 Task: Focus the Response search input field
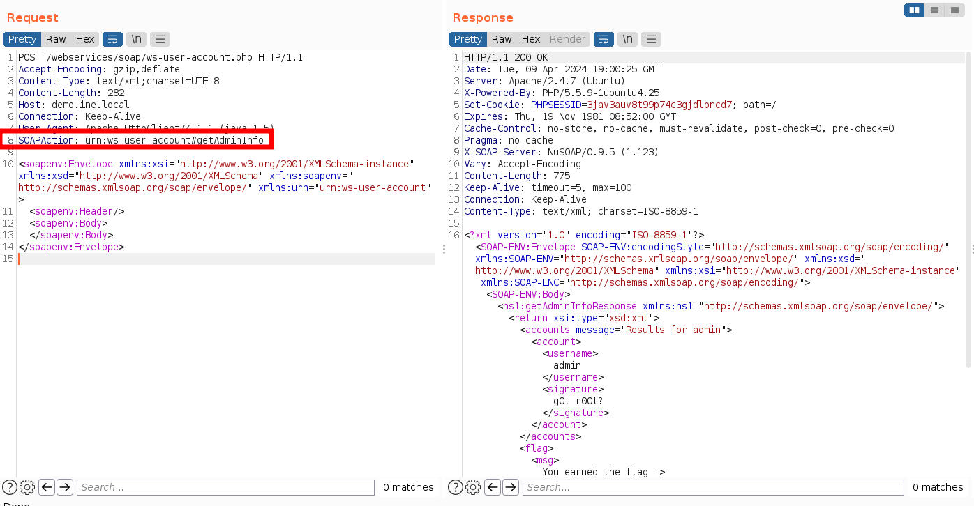tap(713, 487)
